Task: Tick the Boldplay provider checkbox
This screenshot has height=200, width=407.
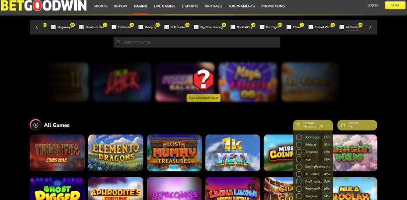Action: (x=299, y=144)
